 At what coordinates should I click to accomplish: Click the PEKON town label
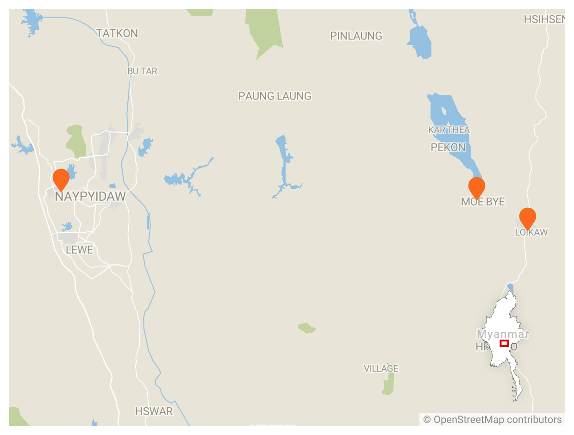tap(448, 147)
